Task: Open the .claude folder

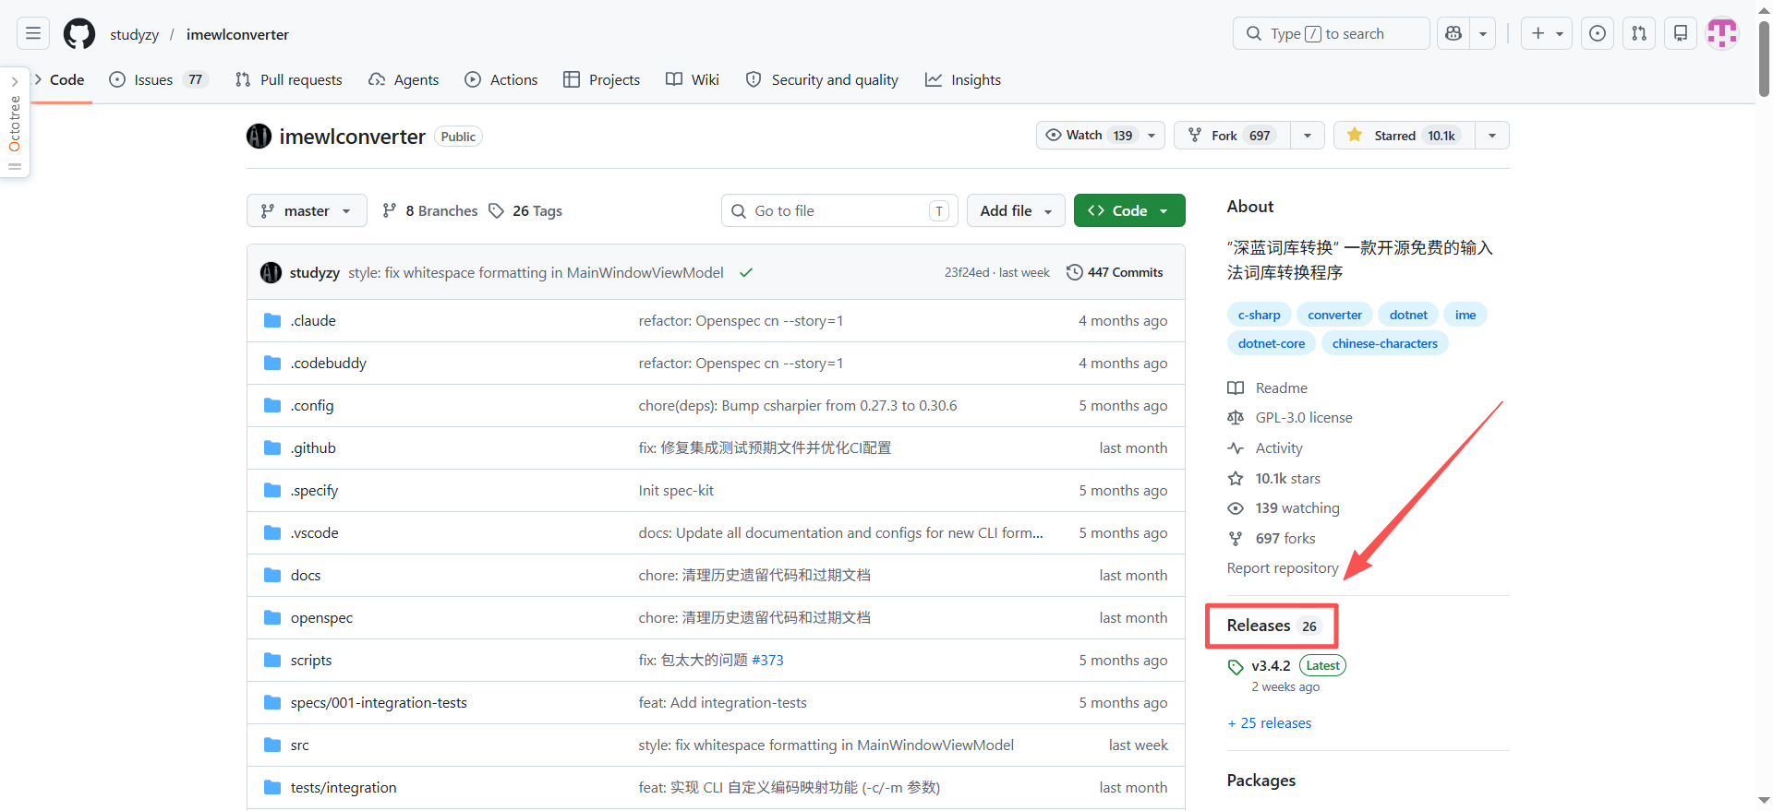Action: (313, 321)
